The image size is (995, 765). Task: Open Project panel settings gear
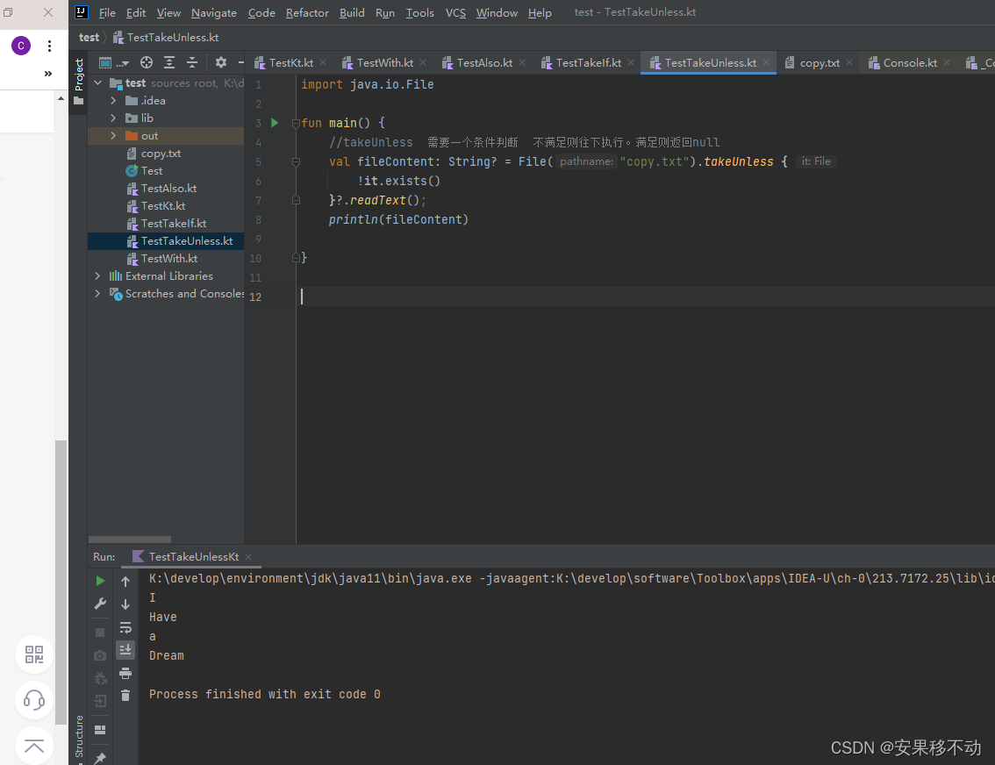tap(221, 63)
